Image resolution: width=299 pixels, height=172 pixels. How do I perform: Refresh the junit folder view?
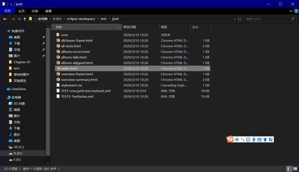(239, 19)
